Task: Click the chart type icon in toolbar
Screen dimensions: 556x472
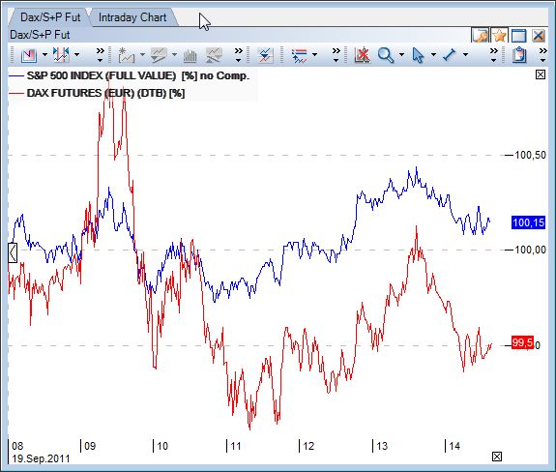Action: pyautogui.click(x=29, y=55)
